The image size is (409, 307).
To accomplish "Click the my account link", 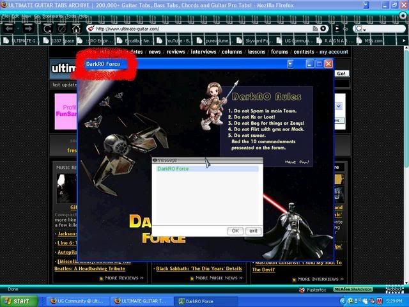I will coord(334,52).
